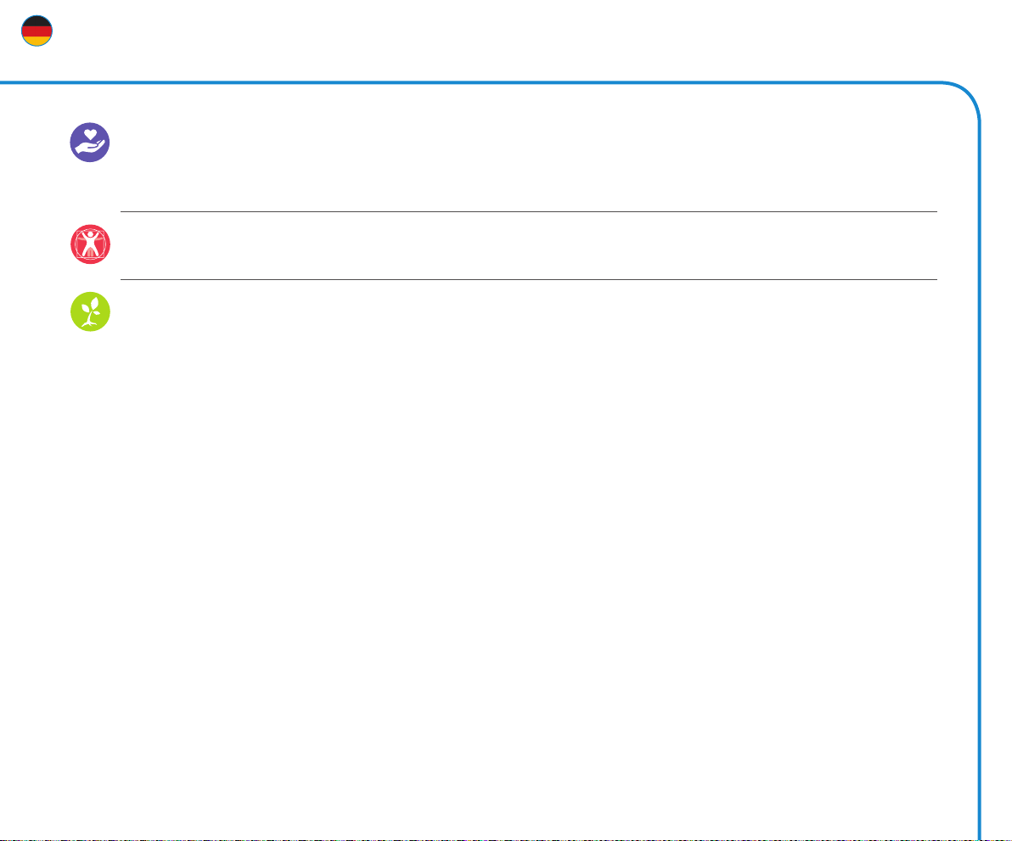Click the divider line below the purple icon
This screenshot has width=1012, height=841.
529,211
